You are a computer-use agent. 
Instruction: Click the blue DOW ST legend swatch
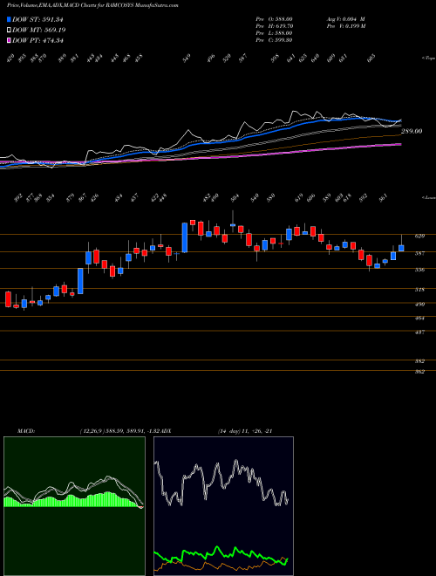point(10,20)
